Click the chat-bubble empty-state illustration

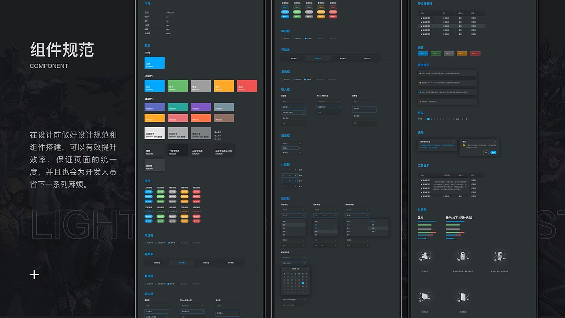(x=425, y=296)
